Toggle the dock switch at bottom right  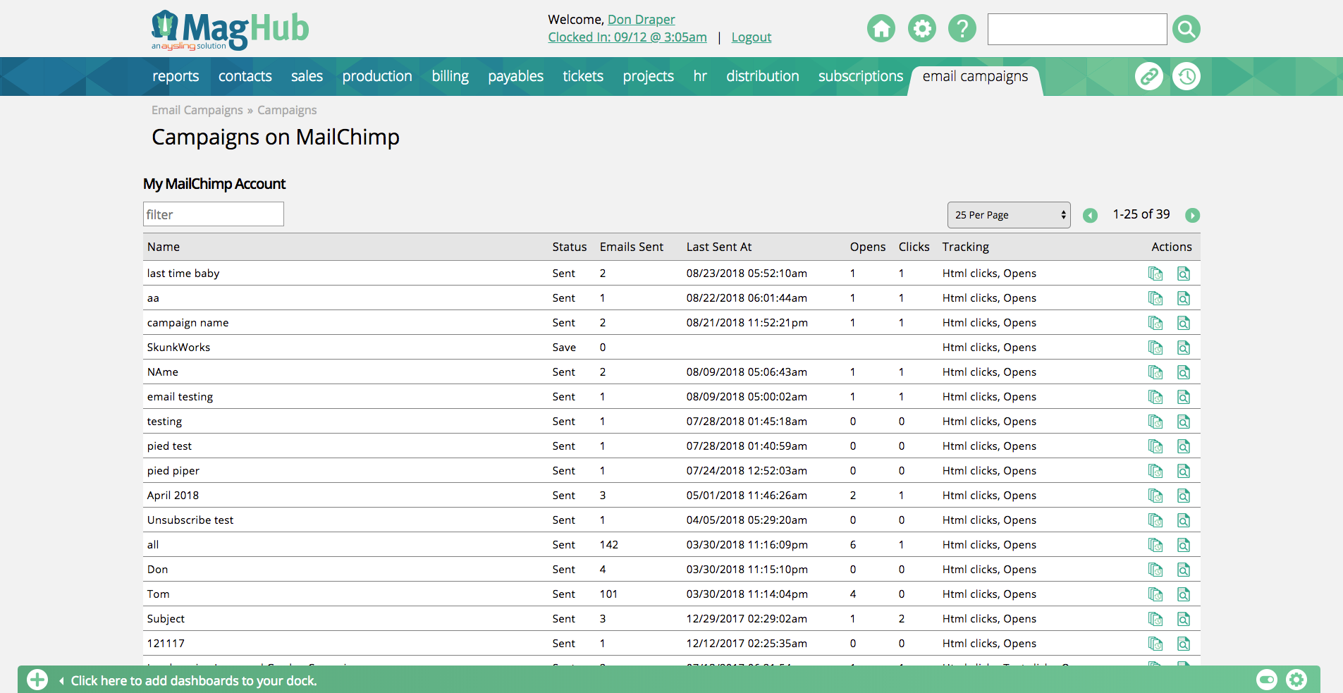pyautogui.click(x=1267, y=680)
